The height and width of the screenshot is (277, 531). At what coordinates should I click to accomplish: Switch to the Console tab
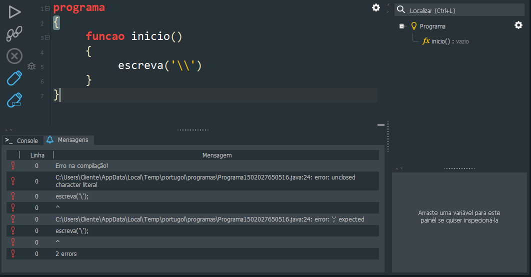tap(23, 140)
